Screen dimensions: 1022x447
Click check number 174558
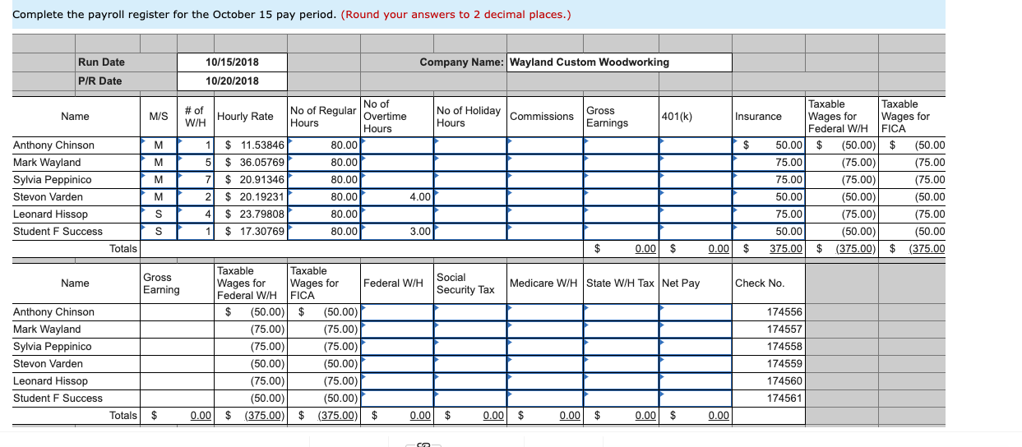click(x=769, y=347)
